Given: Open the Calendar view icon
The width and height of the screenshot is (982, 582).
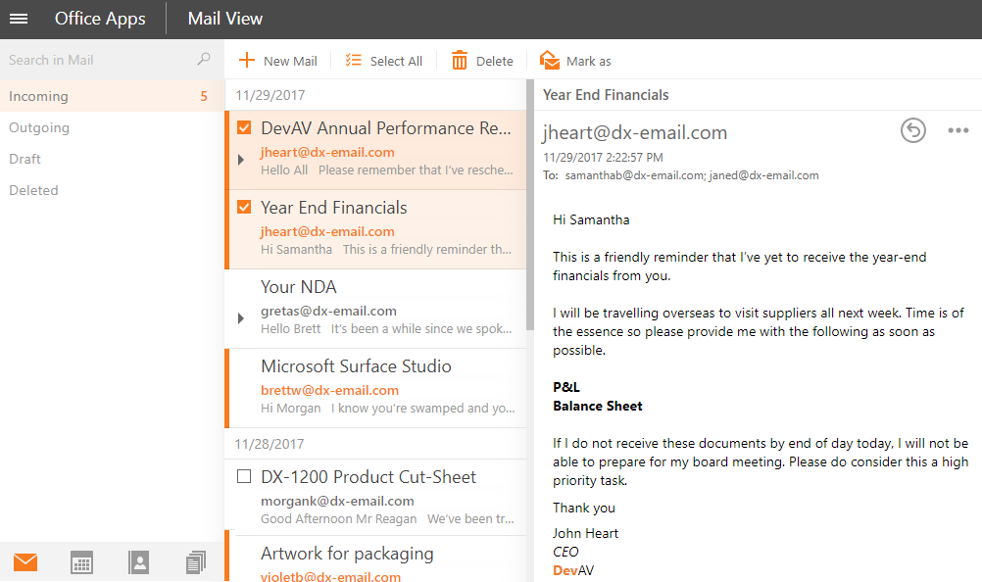Looking at the screenshot, I should click(x=82, y=562).
